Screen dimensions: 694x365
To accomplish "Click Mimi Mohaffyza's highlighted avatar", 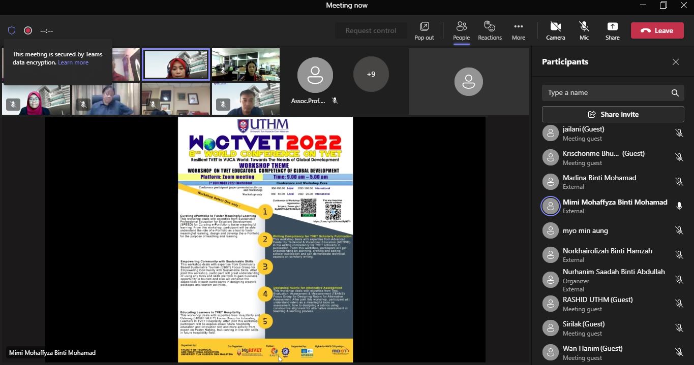I will (x=550, y=206).
